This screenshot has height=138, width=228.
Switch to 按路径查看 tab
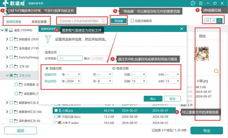(x=14, y=22)
